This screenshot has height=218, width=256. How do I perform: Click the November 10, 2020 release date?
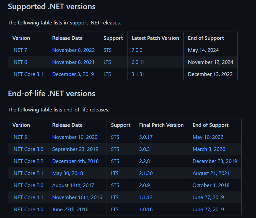pyautogui.click(x=75, y=137)
